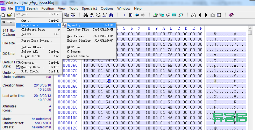
Task: Click the clone disk double-monitor icon
Action: tap(162, 15)
